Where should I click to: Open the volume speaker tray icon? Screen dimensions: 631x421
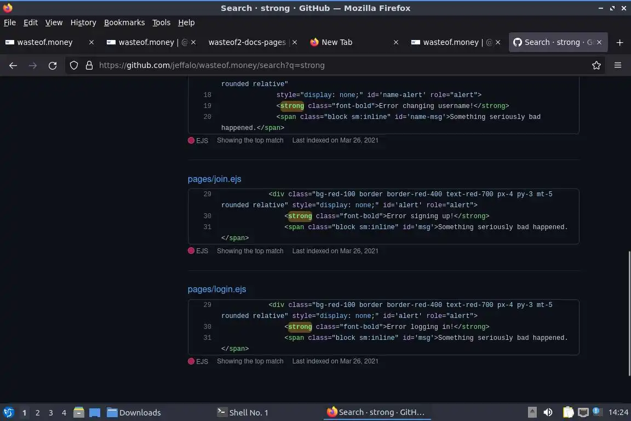[x=548, y=413]
